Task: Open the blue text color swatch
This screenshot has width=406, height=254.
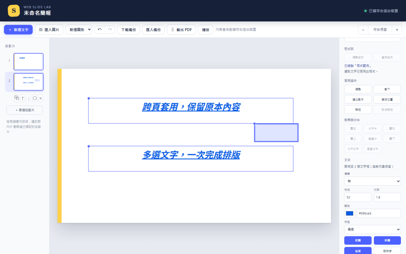Action: 350,213
